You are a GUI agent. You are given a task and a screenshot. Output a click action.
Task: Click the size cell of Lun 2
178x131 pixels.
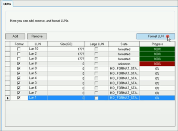click(x=66, y=54)
